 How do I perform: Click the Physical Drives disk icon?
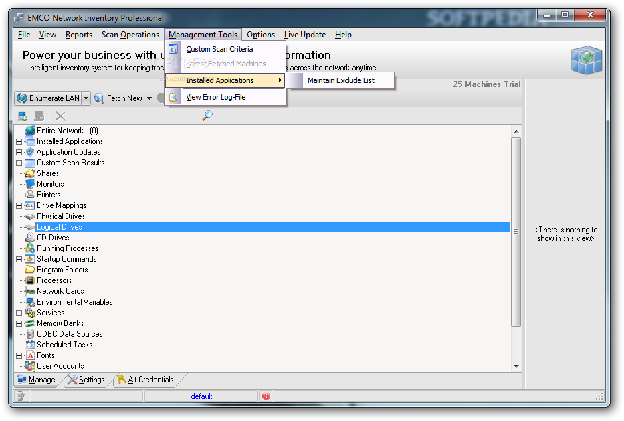point(30,216)
